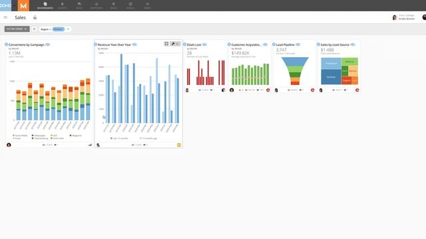
Task: Click circle badge before Deals Lost title
Action: click(x=185, y=44)
